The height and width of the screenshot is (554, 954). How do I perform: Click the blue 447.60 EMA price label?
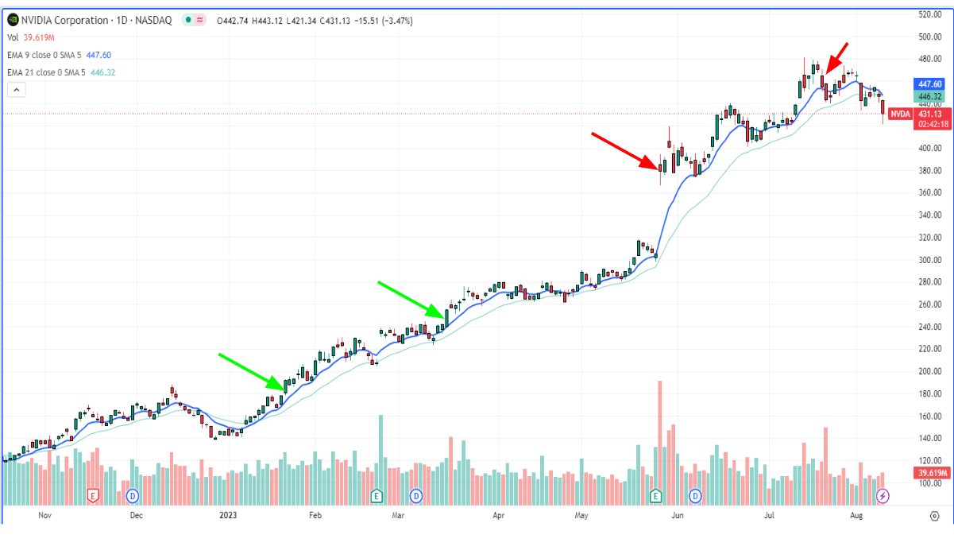(929, 83)
